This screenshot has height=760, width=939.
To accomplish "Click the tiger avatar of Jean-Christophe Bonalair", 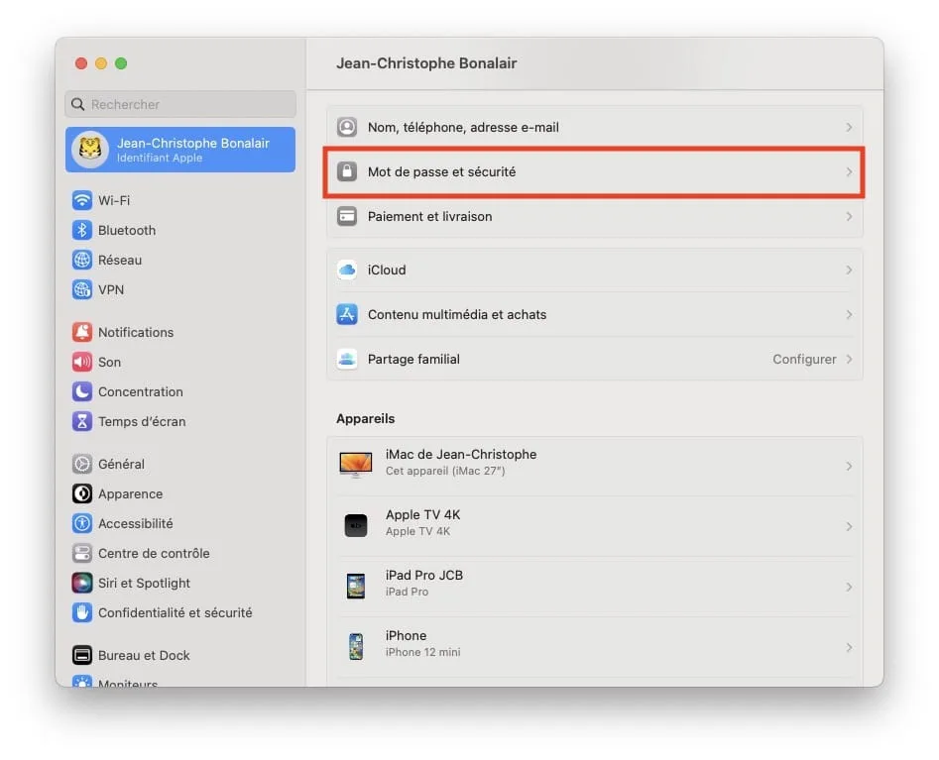I will point(90,149).
